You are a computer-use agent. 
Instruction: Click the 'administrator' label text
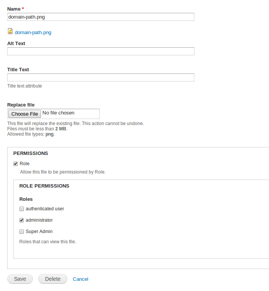pos(39,220)
